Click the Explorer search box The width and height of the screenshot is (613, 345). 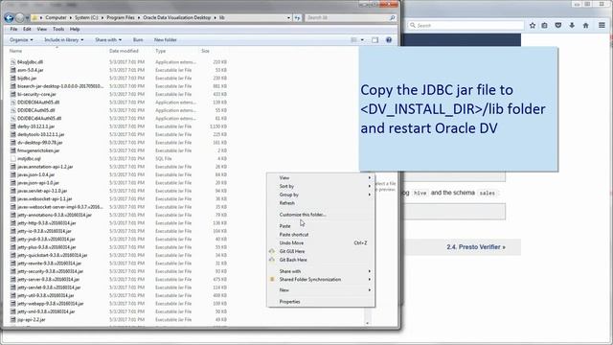pos(351,17)
